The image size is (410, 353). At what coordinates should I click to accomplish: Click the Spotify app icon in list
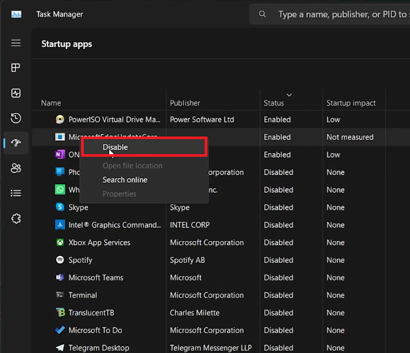(x=60, y=260)
